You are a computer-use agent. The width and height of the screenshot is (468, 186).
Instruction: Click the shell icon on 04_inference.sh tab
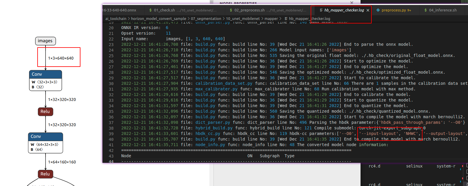click(426, 10)
